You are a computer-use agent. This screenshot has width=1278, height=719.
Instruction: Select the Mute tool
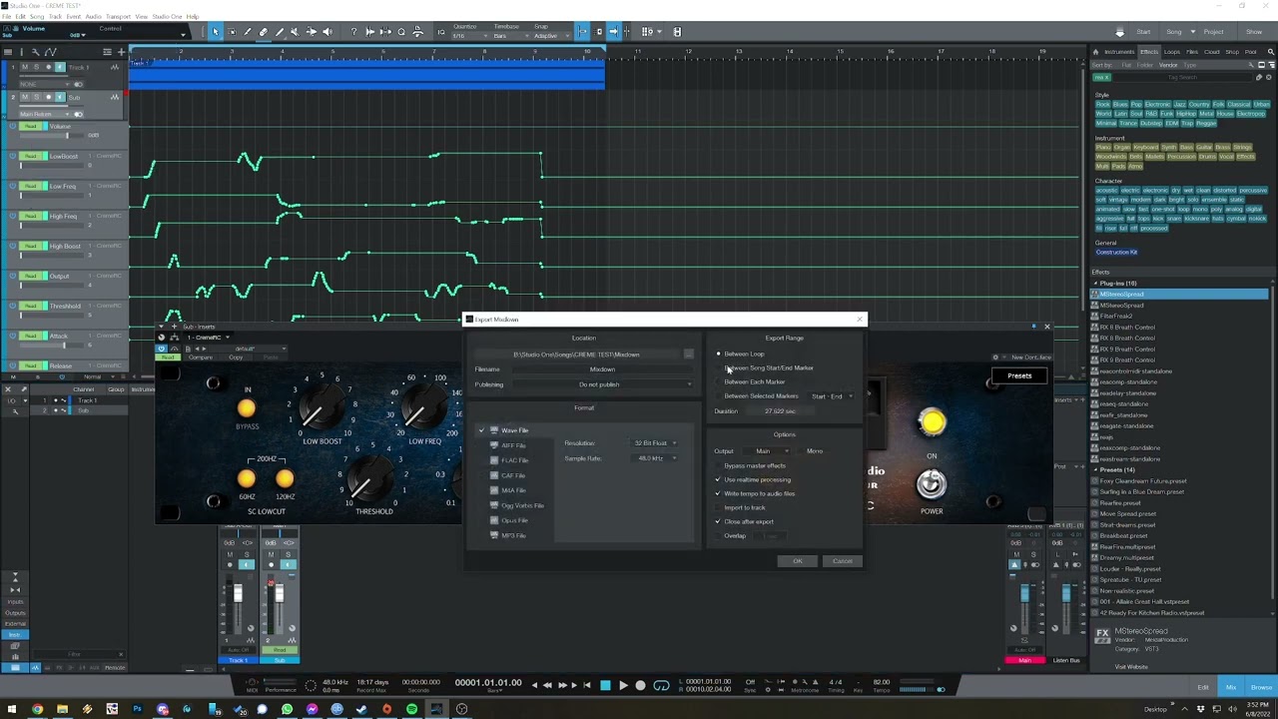(x=296, y=32)
